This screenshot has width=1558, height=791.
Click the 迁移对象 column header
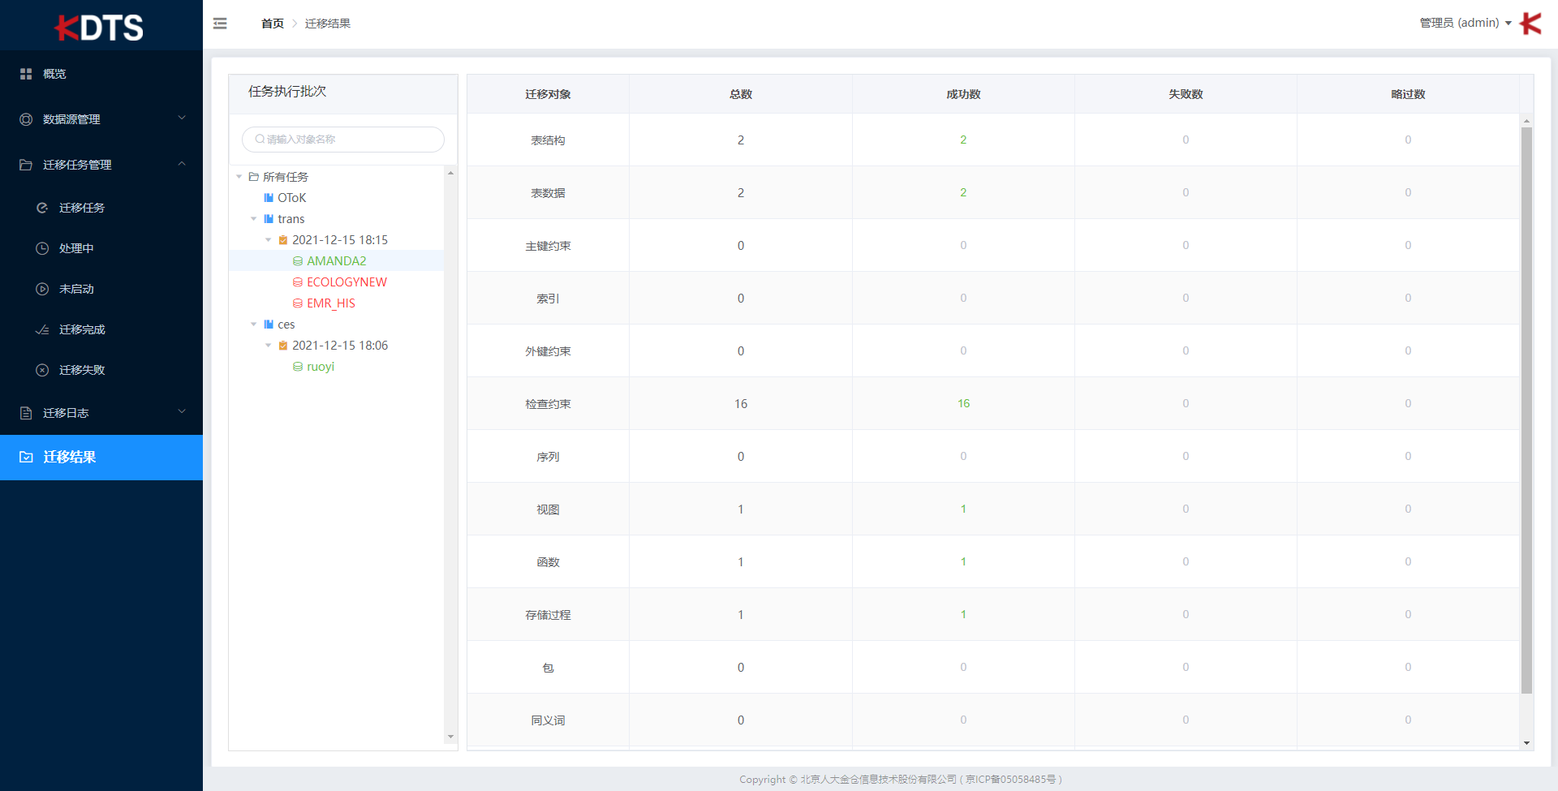point(548,94)
